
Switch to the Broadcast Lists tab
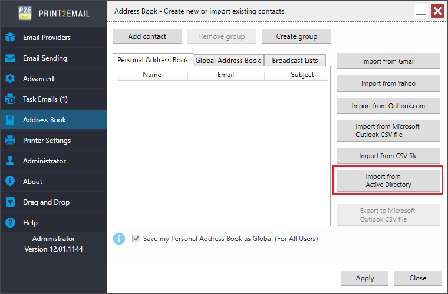pos(295,61)
